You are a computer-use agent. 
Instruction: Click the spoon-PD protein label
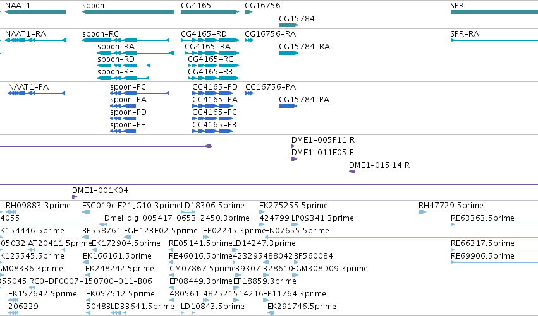pos(128,112)
